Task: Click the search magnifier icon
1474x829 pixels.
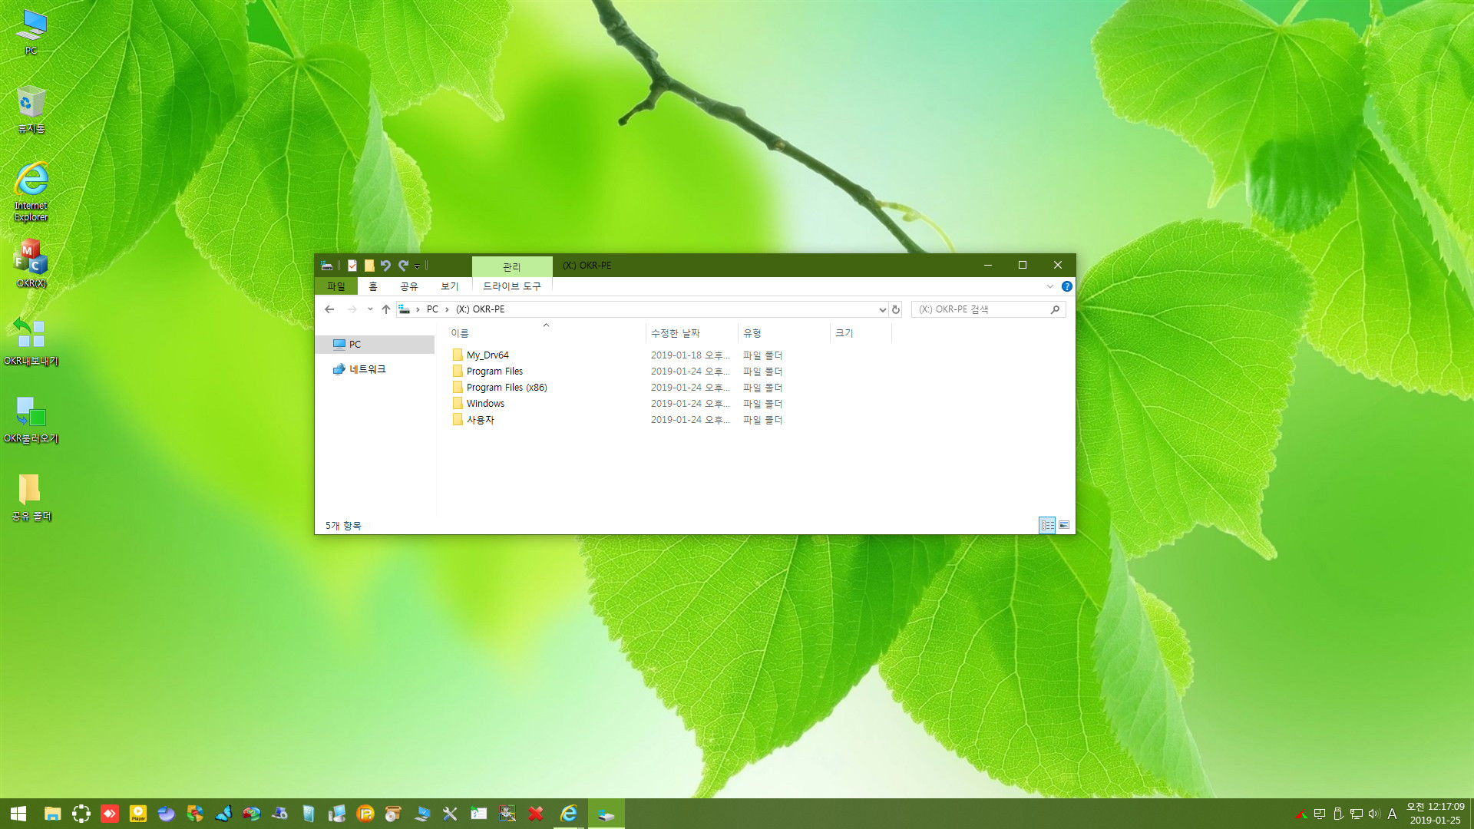Action: 1056,309
